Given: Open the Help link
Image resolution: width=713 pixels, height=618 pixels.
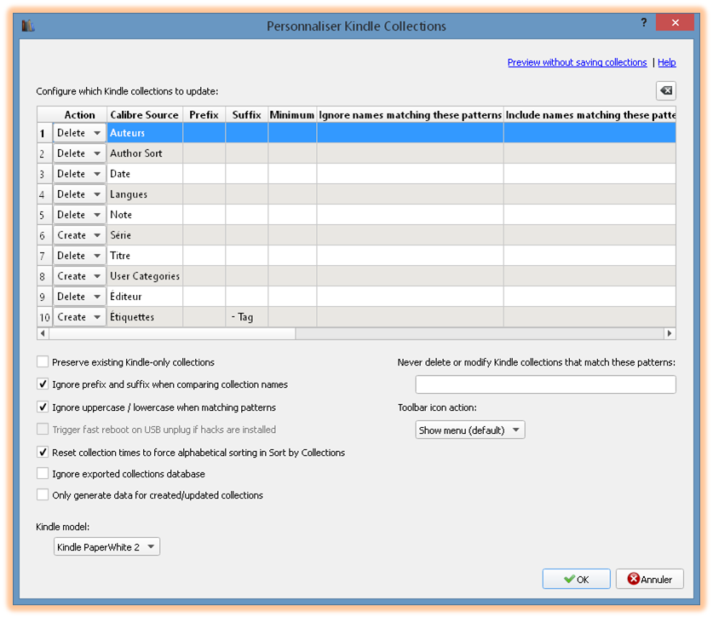Looking at the screenshot, I should click(667, 62).
